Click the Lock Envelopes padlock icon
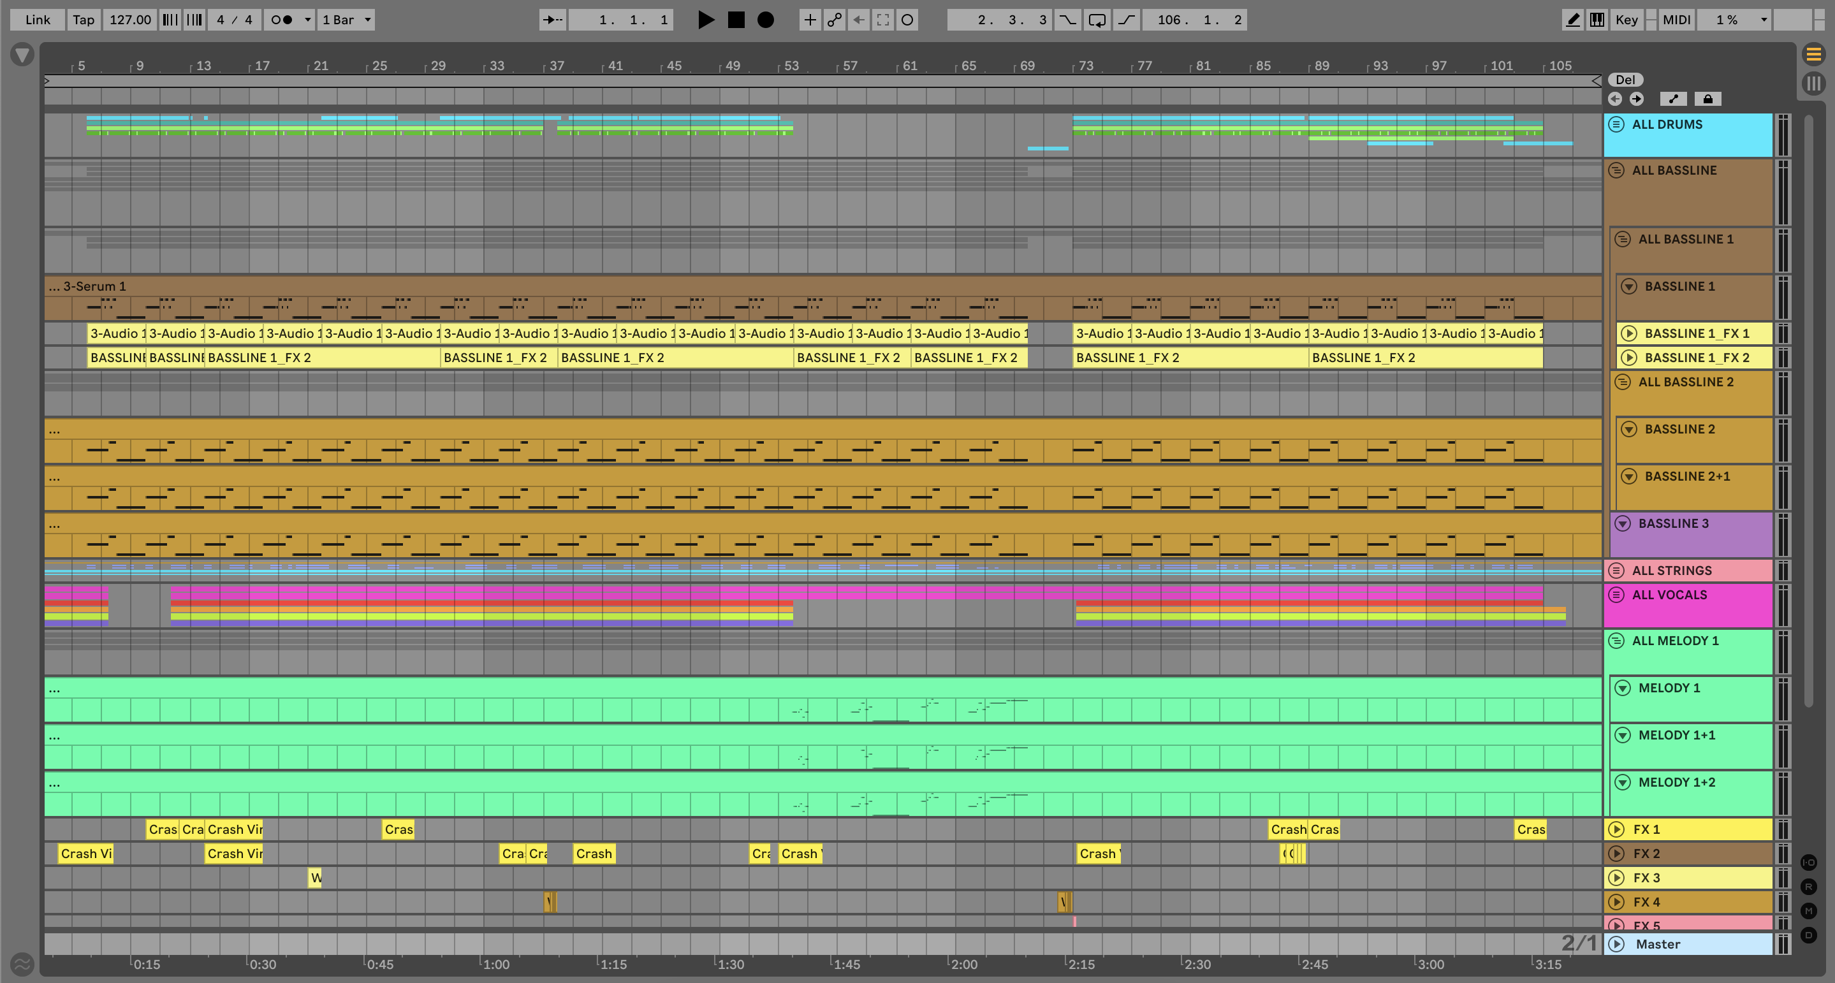Image resolution: width=1835 pixels, height=983 pixels. click(x=1707, y=99)
